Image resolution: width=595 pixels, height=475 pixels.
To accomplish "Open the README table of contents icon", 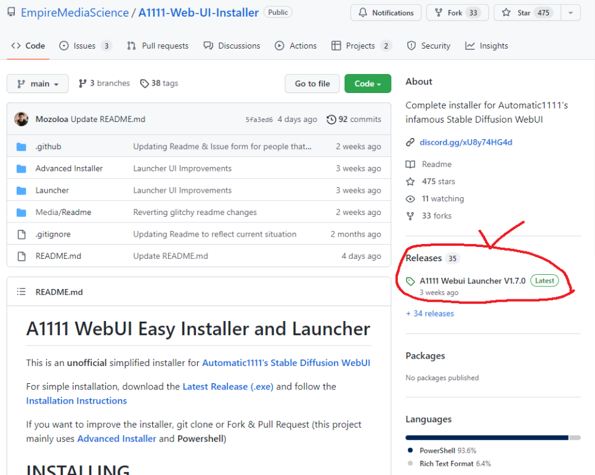I will (21, 291).
